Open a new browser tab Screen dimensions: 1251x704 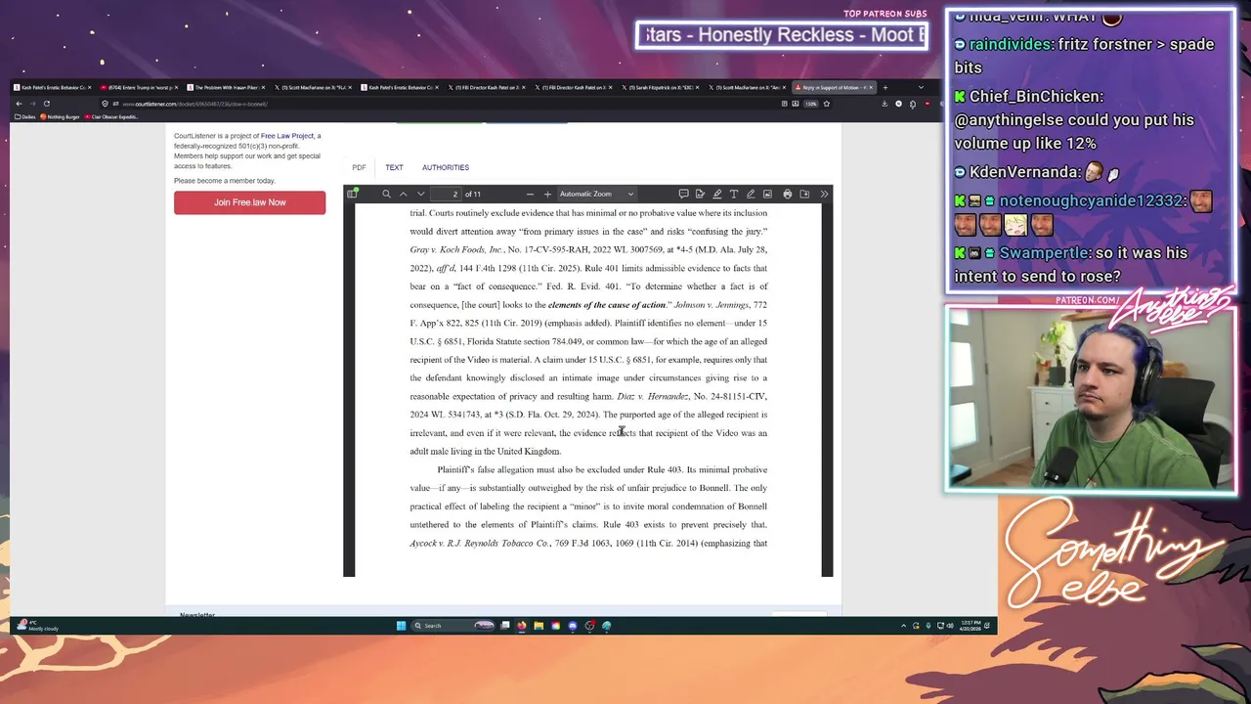coord(884,87)
